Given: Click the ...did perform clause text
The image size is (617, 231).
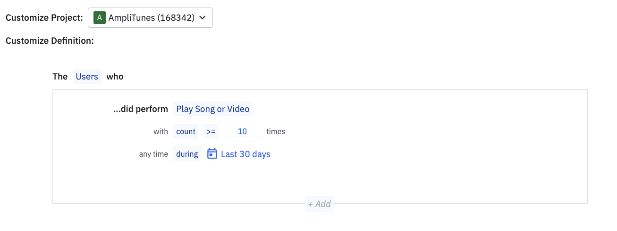Looking at the screenshot, I should click(141, 109).
